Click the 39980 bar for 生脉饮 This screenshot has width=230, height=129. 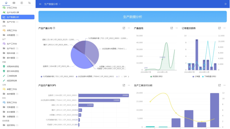pyautogui.click(x=104, y=96)
